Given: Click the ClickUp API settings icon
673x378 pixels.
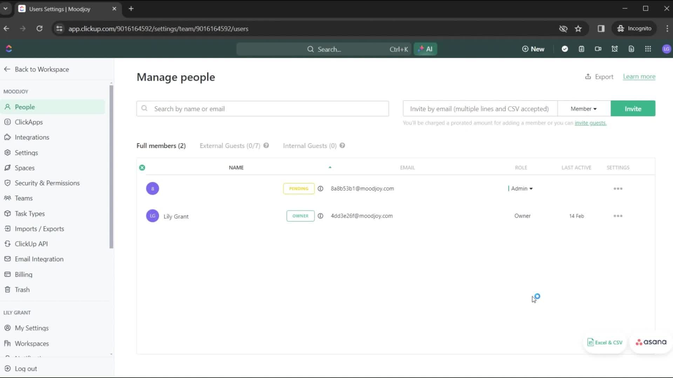Looking at the screenshot, I should coord(9,244).
